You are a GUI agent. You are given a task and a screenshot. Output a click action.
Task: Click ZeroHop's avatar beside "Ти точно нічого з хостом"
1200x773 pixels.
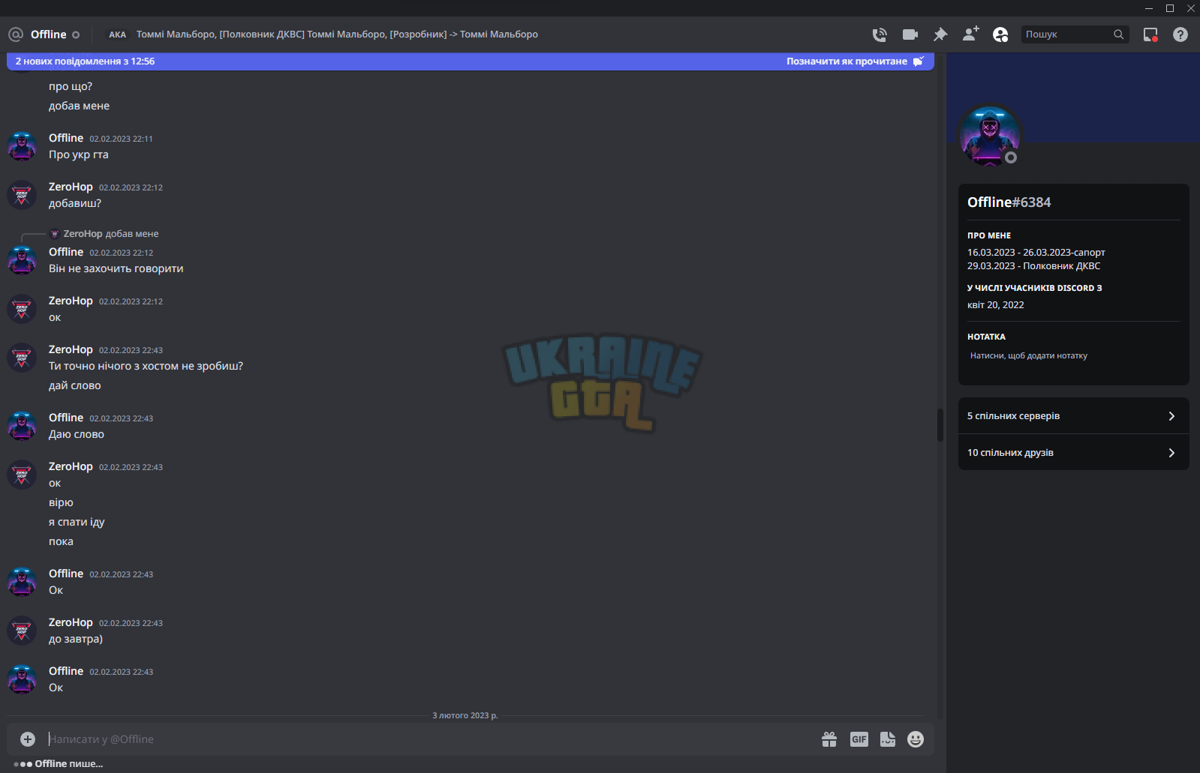tap(22, 358)
